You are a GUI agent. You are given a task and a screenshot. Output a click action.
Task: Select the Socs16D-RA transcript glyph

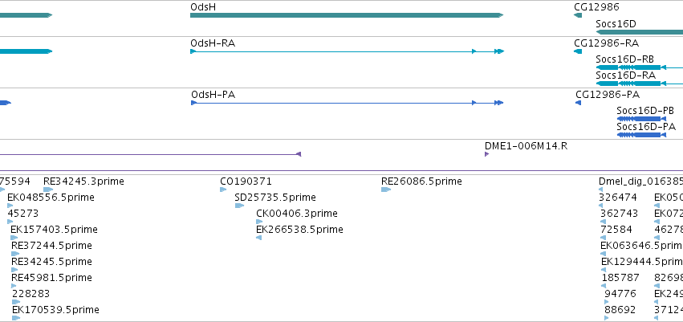(640, 84)
